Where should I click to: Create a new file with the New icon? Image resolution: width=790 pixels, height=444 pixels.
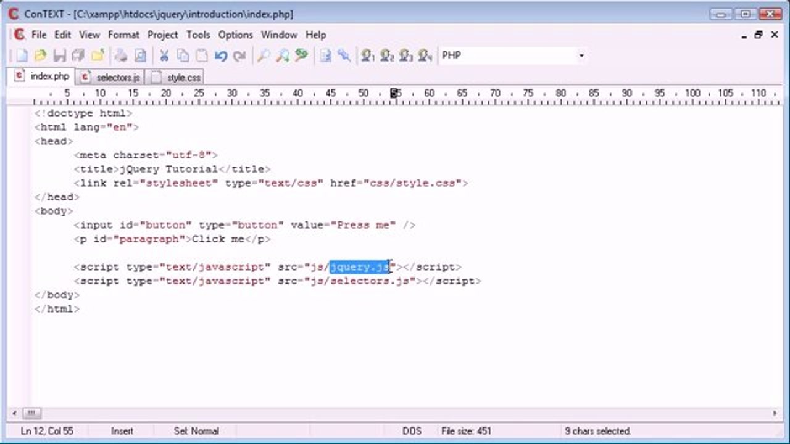tap(22, 55)
